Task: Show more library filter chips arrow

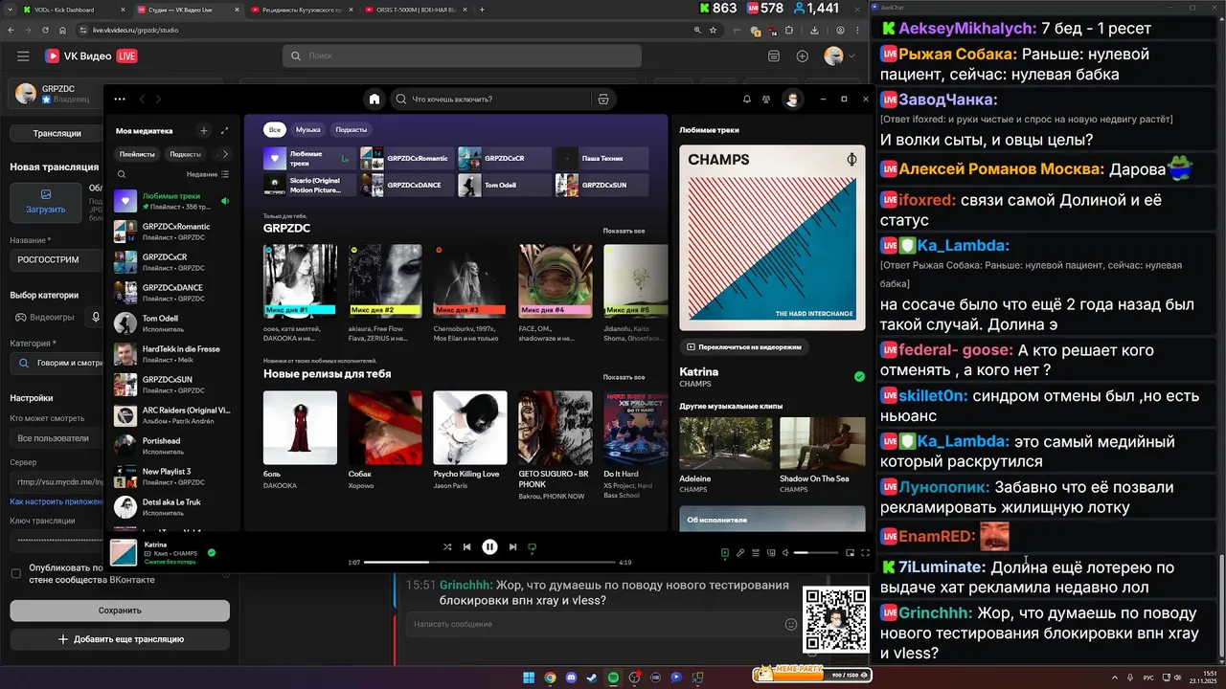Action: 225,154
